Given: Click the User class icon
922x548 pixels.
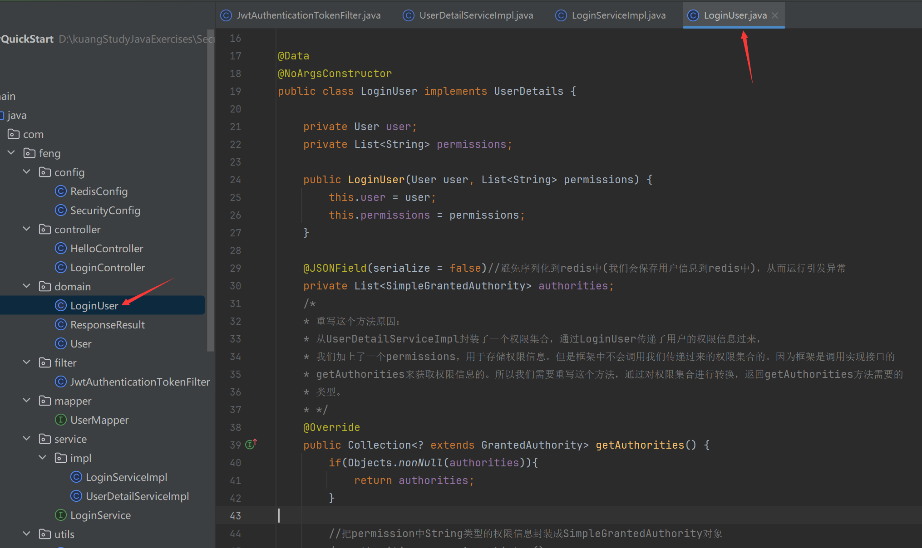Looking at the screenshot, I should [x=60, y=343].
